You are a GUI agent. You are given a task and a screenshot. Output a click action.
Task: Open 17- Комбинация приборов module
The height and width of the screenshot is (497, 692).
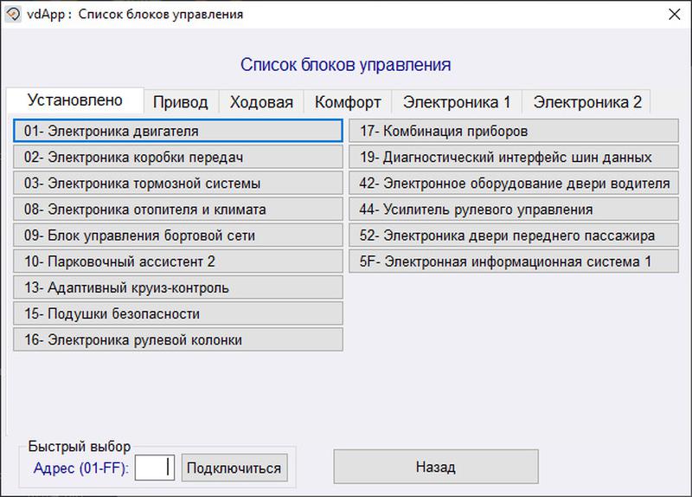coord(514,132)
